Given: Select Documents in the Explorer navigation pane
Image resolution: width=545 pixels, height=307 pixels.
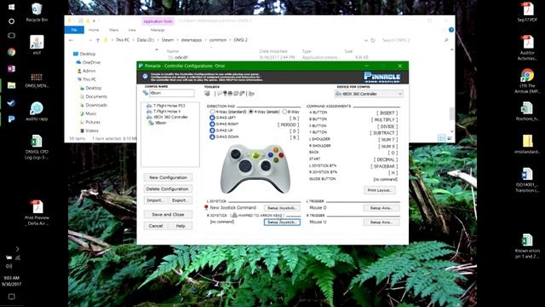Looking at the screenshot, I should point(96,96).
